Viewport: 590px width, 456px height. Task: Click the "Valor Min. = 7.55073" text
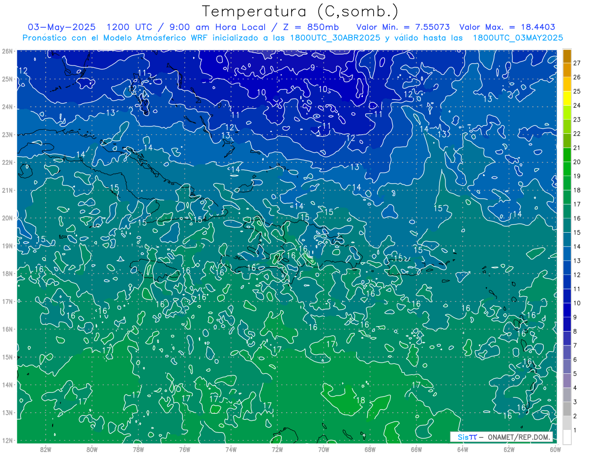pos(404,27)
